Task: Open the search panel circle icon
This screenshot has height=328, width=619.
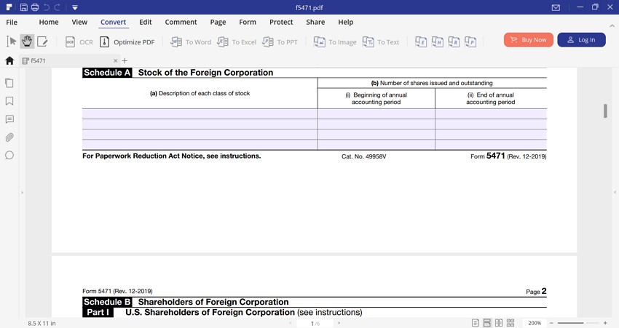Action: [9, 156]
